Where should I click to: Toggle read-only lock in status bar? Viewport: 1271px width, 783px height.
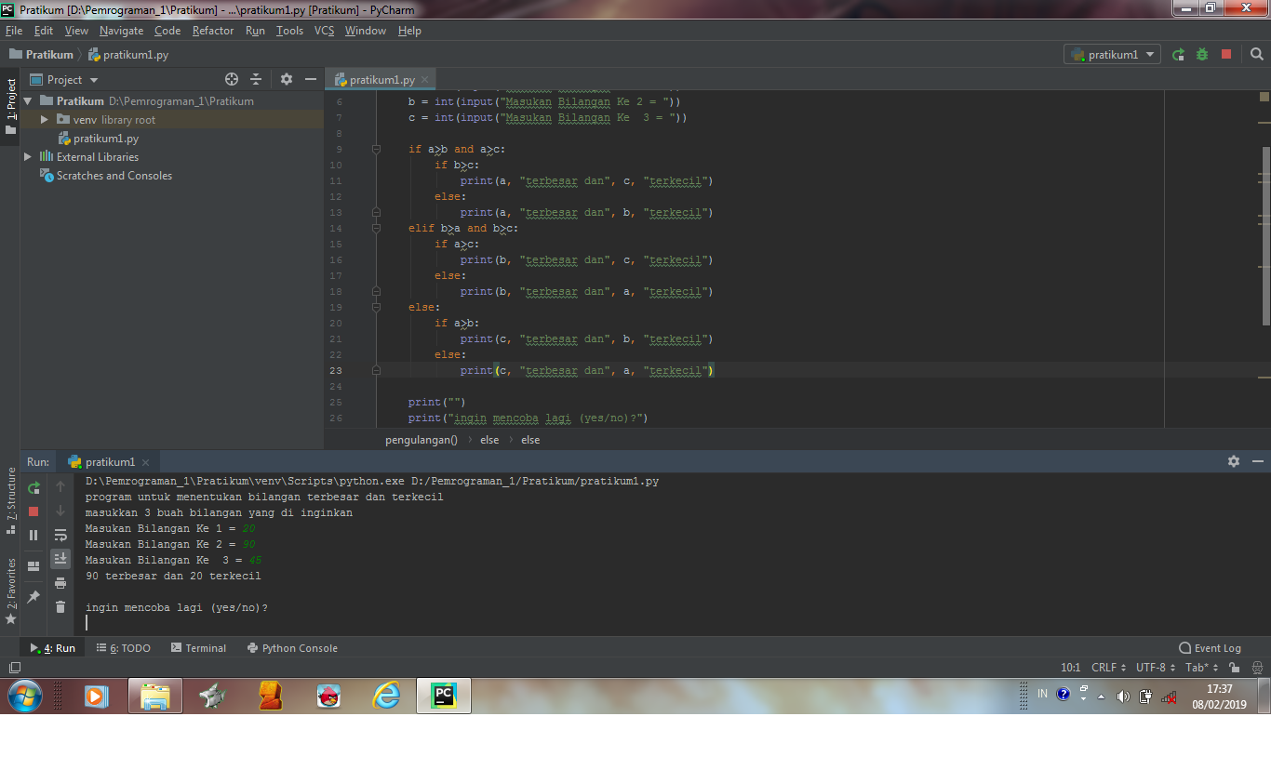pos(1234,668)
